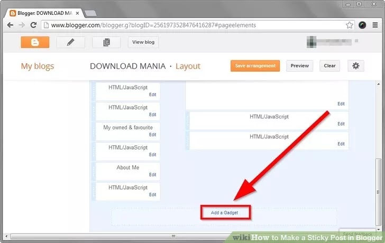Screen dimensions: 385x243
Task: Go back with browser back arrow
Action: pyautogui.click(x=10, y=25)
